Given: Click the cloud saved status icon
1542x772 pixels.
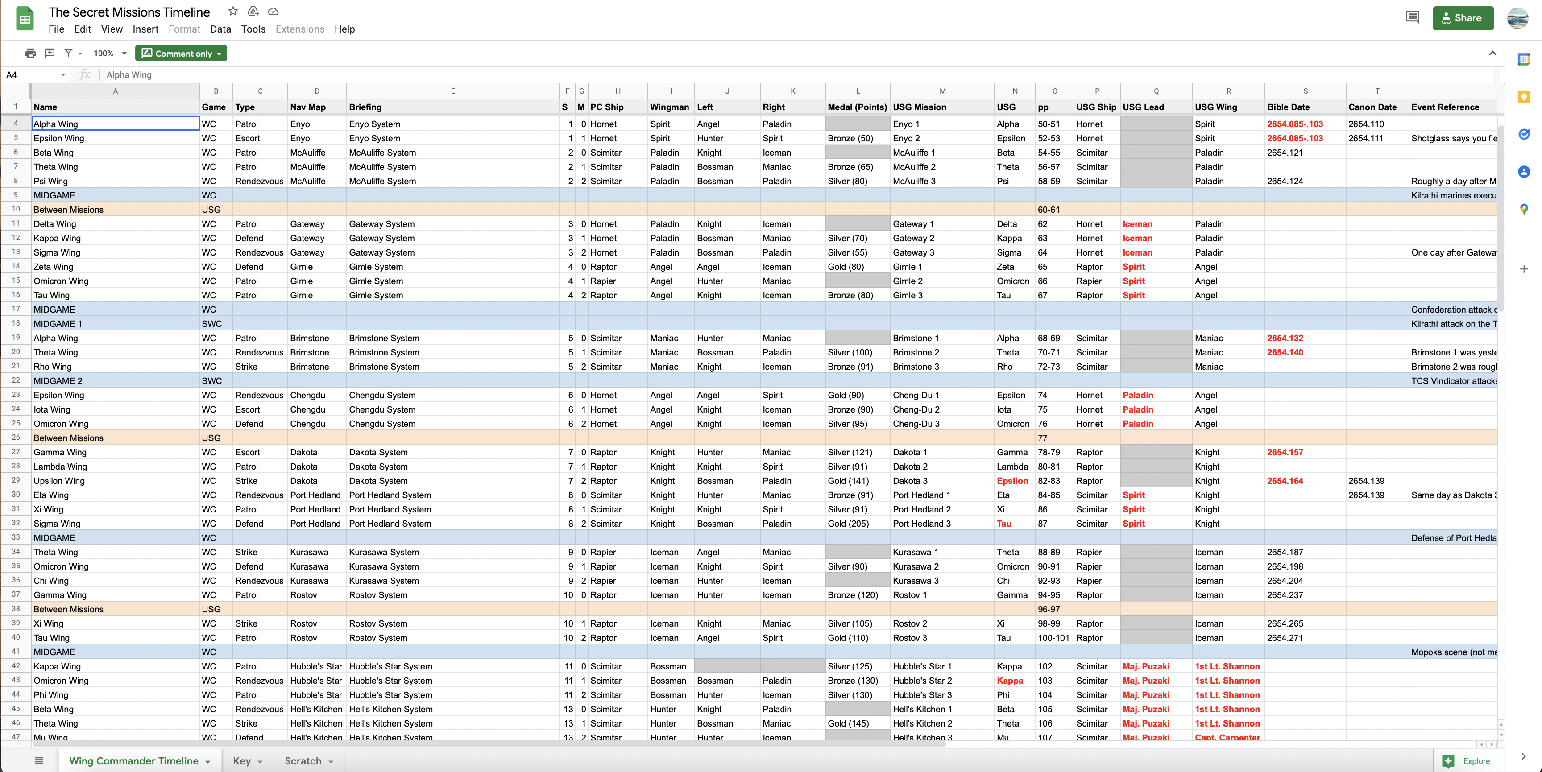Looking at the screenshot, I should 273,11.
